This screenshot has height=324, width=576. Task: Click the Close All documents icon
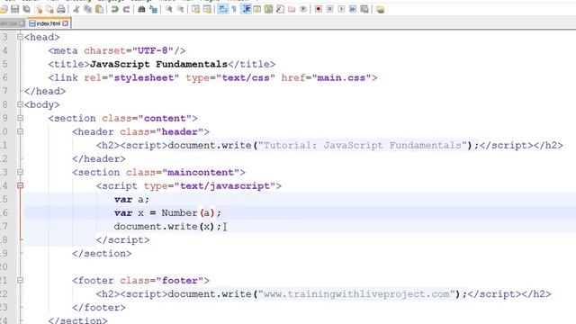[49, 9]
